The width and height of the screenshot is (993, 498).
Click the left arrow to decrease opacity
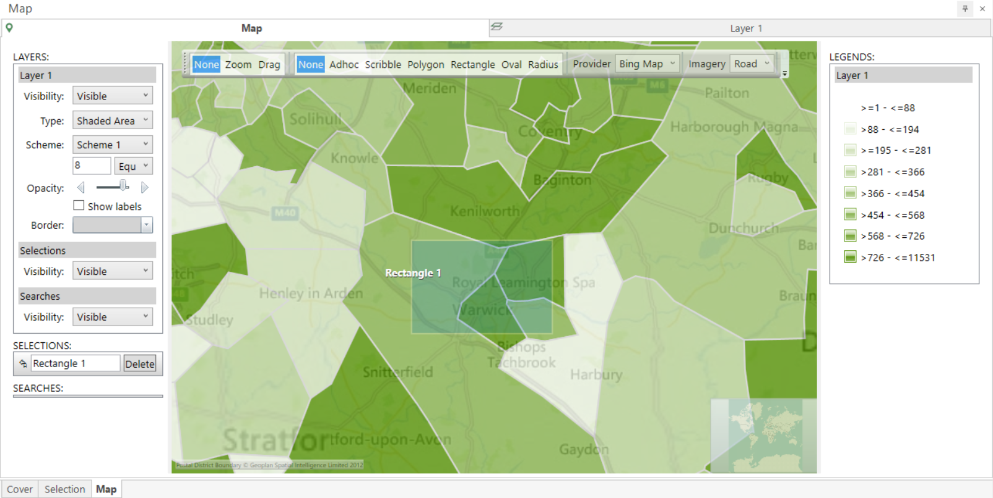coord(81,187)
